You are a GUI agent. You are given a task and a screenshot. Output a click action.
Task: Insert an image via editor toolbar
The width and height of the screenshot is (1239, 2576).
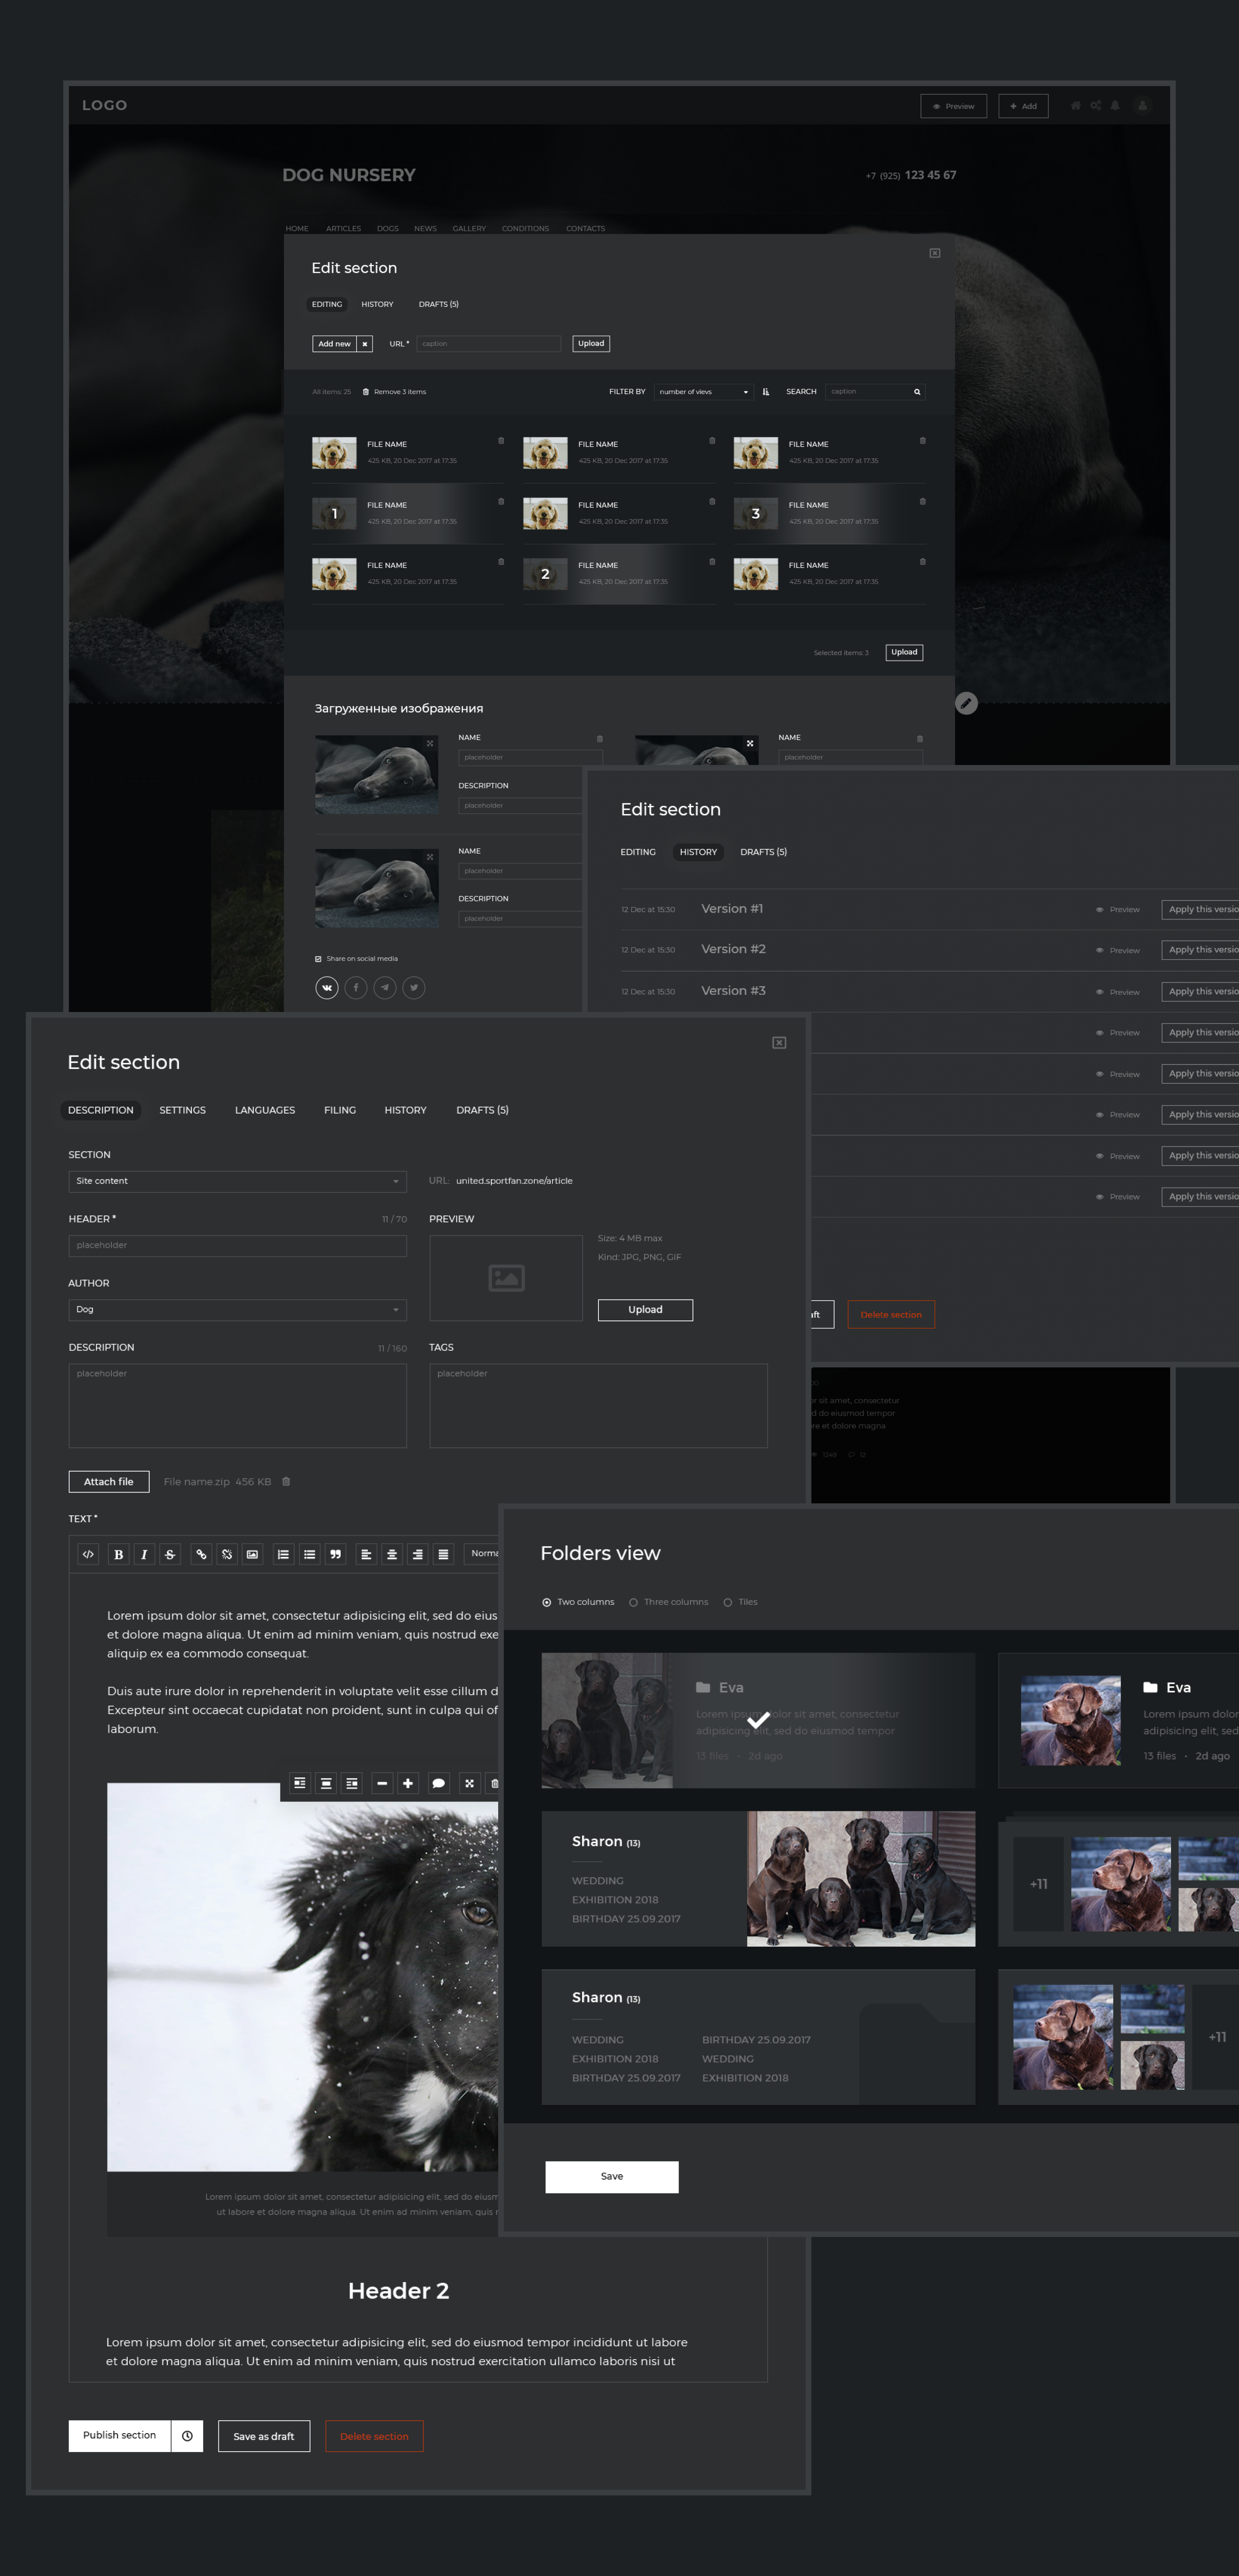coord(252,1554)
